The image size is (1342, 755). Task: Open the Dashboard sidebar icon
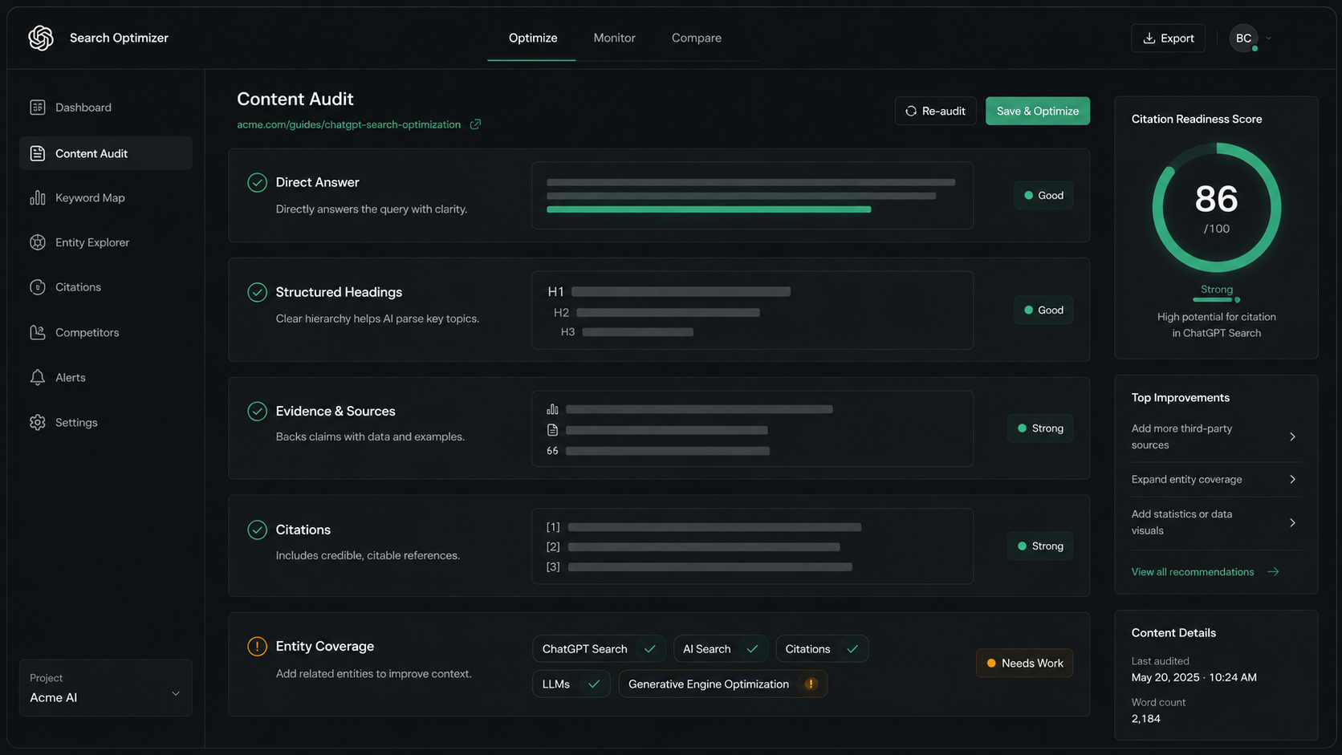click(x=38, y=108)
